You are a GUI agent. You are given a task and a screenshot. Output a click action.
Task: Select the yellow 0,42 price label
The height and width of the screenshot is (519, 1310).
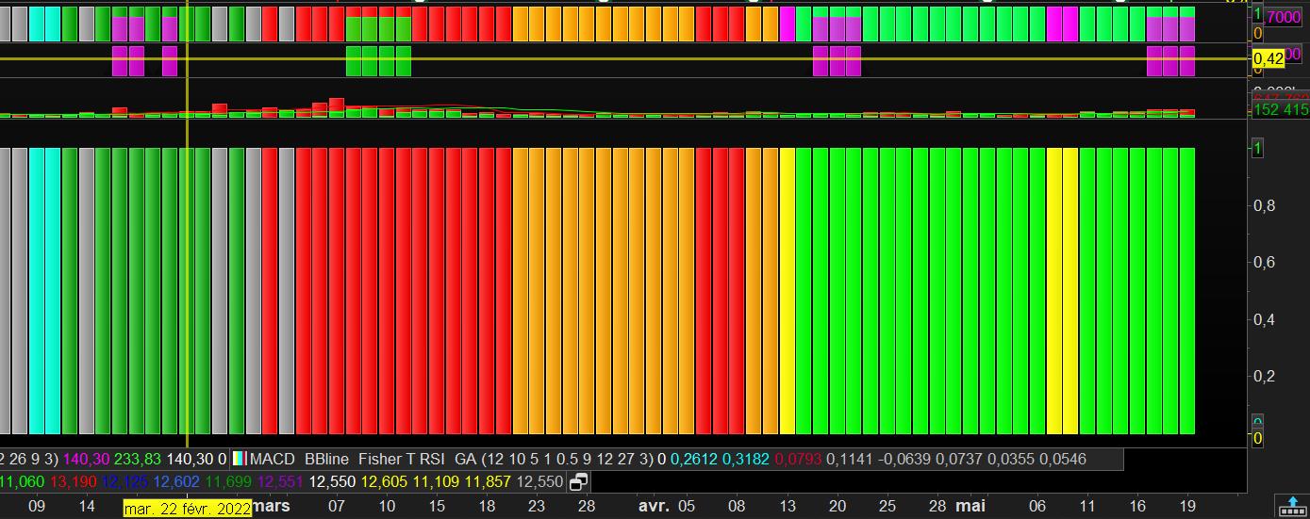[x=1269, y=58]
